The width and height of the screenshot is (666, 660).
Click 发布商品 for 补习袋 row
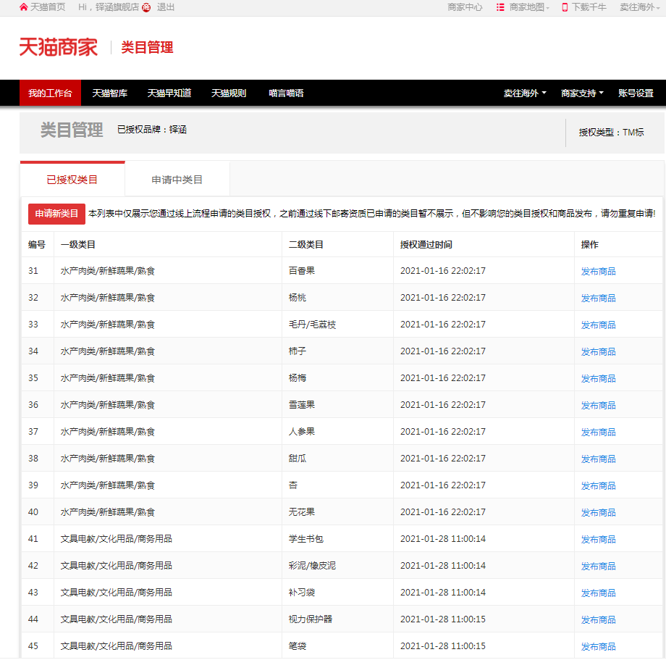[598, 593]
